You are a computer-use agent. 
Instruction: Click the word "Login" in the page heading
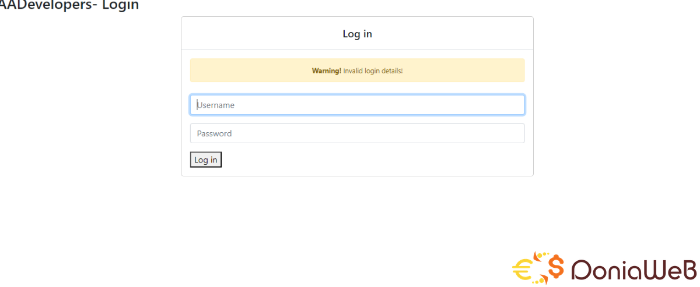point(121,6)
